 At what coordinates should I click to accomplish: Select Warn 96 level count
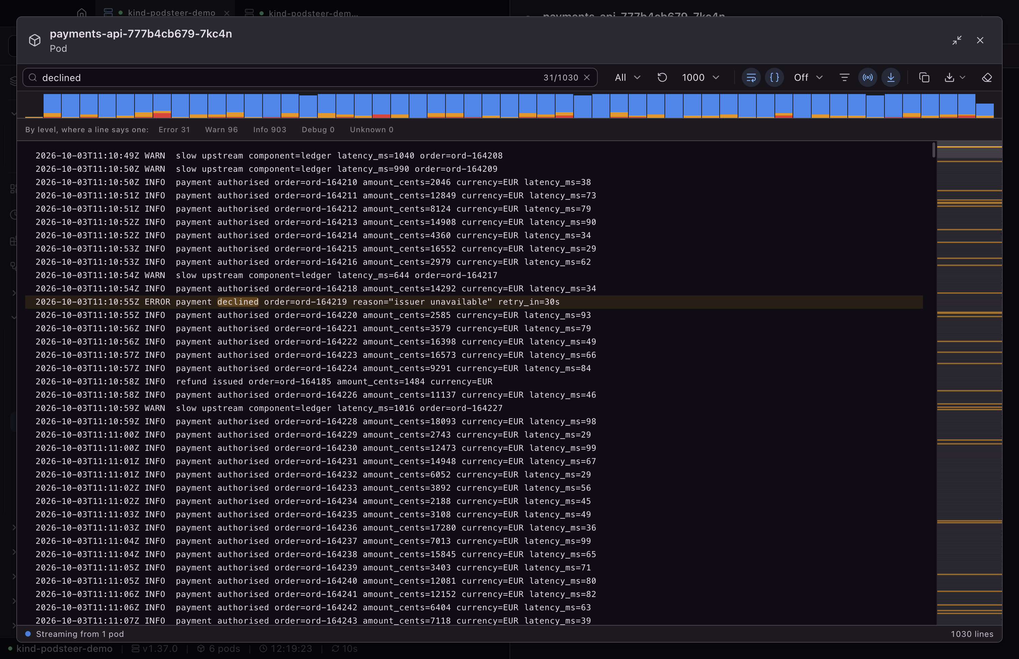point(221,130)
